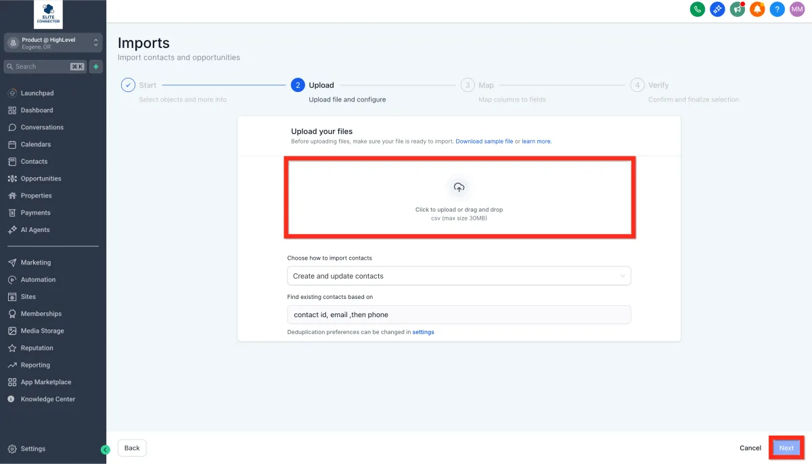Image resolution: width=812 pixels, height=464 pixels.
Task: Click the Upload your files heading
Action: point(322,131)
